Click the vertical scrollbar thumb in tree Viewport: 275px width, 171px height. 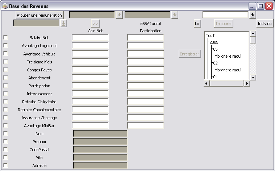tap(253, 40)
